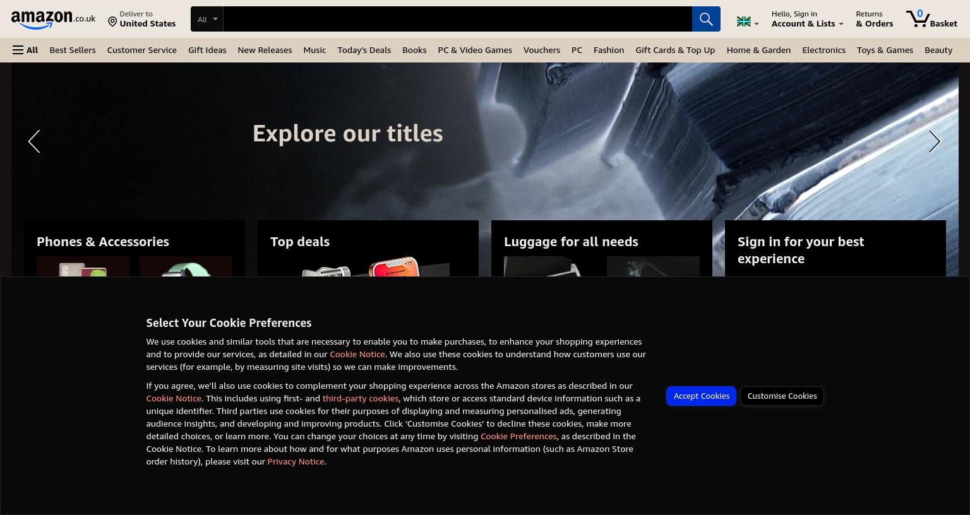Open the third-party cookies link
Screen dimensions: 970x515
pos(361,398)
